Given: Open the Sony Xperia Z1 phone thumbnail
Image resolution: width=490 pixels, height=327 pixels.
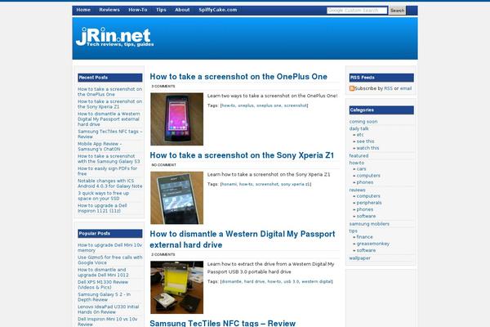Looking at the screenshot, I should pos(176,198).
